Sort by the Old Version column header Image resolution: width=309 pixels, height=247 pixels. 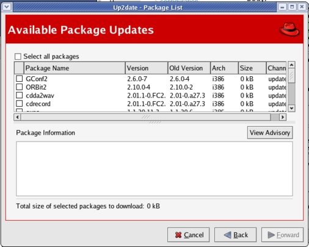coord(189,68)
